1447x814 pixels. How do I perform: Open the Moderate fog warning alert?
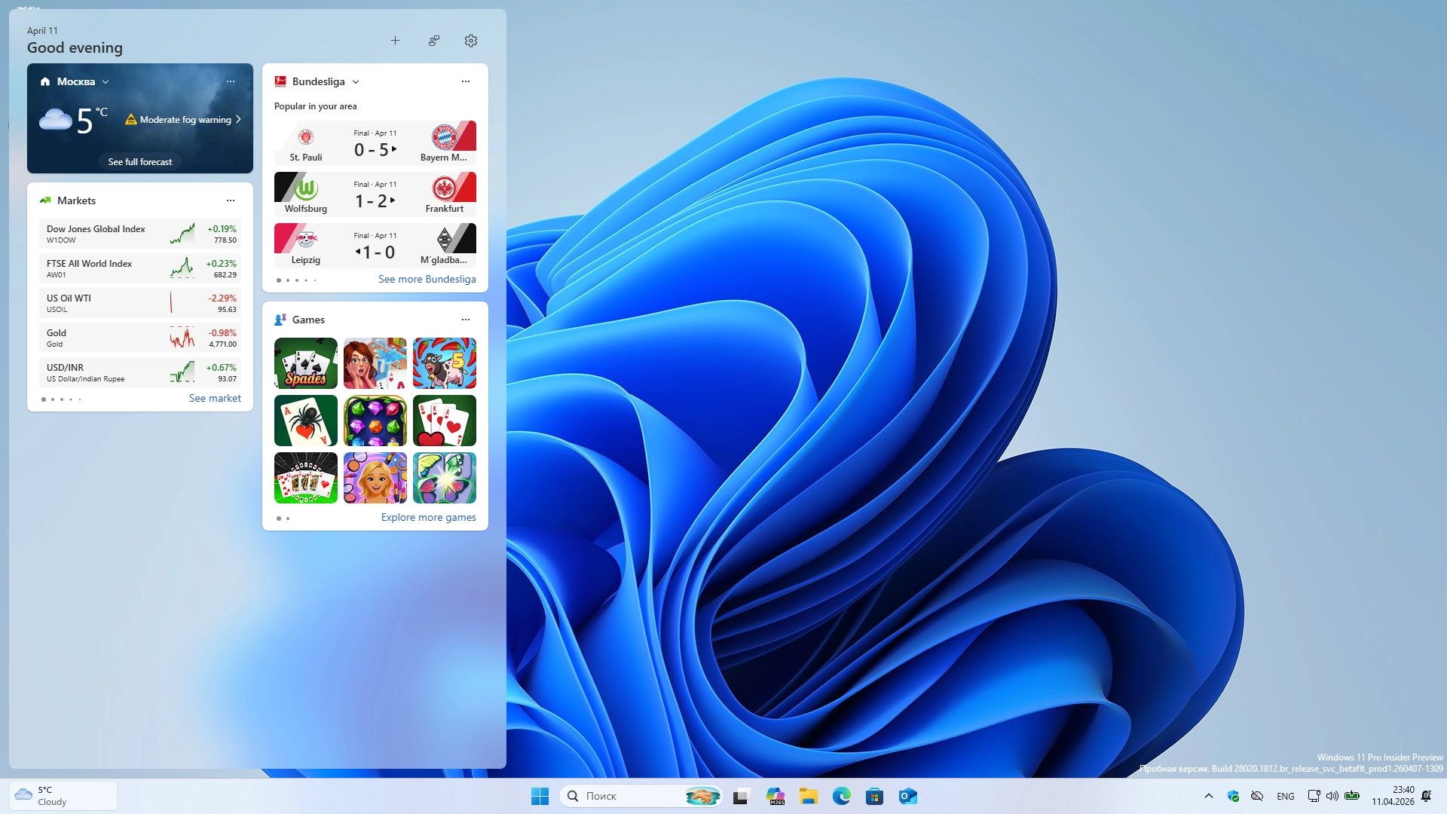(185, 120)
